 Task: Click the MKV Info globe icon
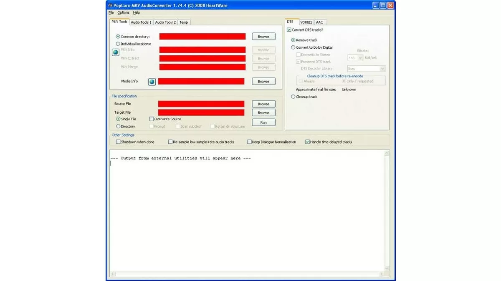point(115,52)
